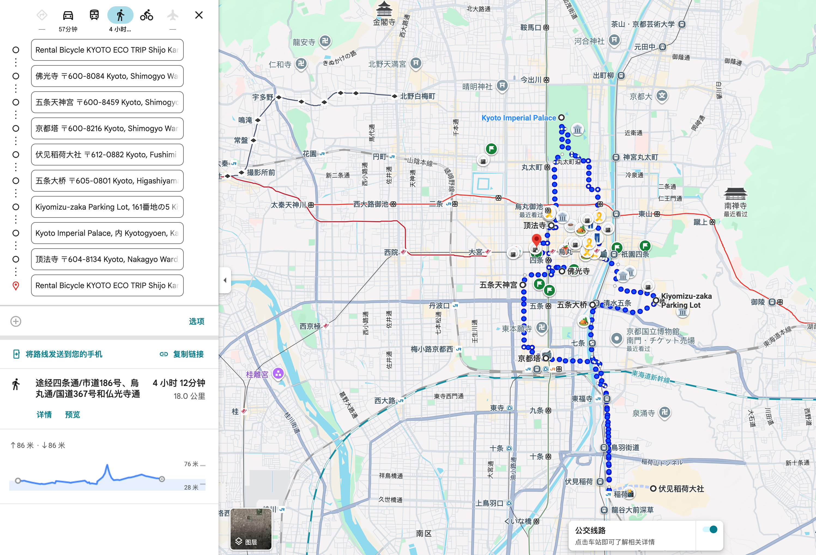Open the 选项 route options
Screen dimensions: 816x555
[x=196, y=321]
